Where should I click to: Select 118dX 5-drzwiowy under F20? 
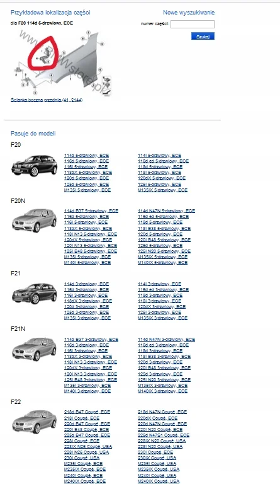pos(88,173)
